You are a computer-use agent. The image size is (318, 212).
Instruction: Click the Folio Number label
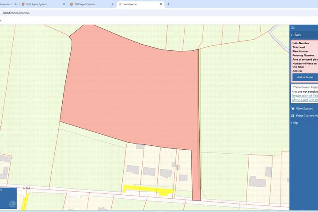pyautogui.click(x=301, y=43)
